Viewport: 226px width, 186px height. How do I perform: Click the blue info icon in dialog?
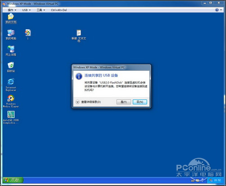[79, 76]
